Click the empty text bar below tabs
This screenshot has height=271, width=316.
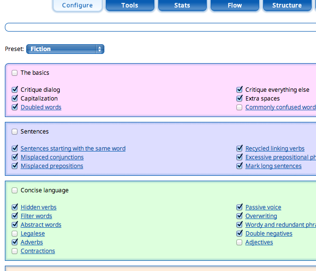160,27
